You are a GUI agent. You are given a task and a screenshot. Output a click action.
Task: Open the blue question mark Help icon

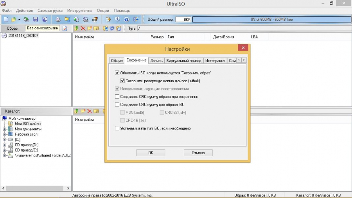click(126, 19)
